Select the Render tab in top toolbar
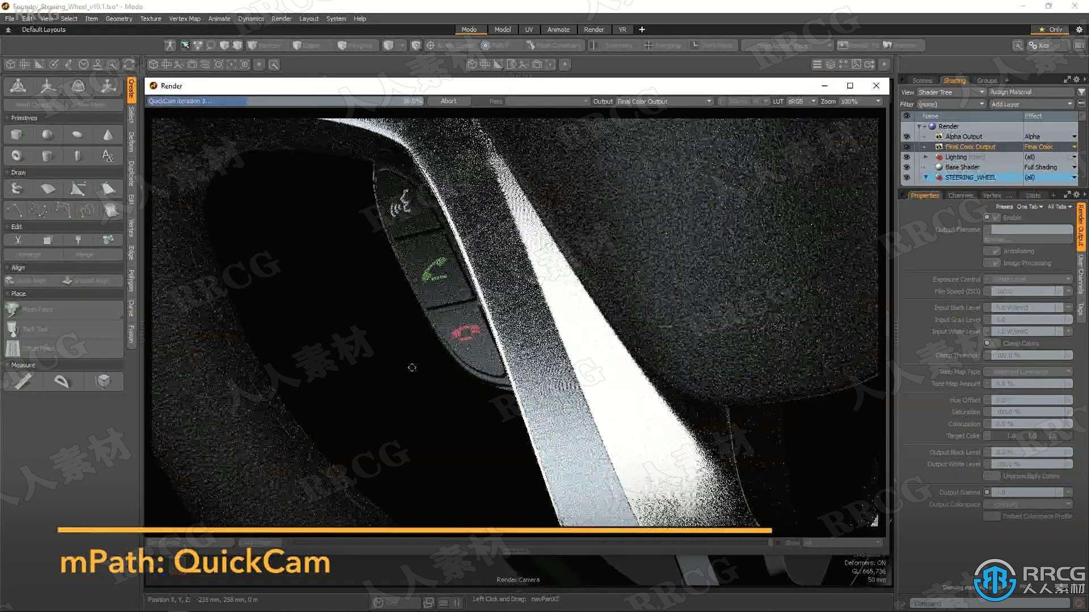The image size is (1089, 612). tap(592, 29)
